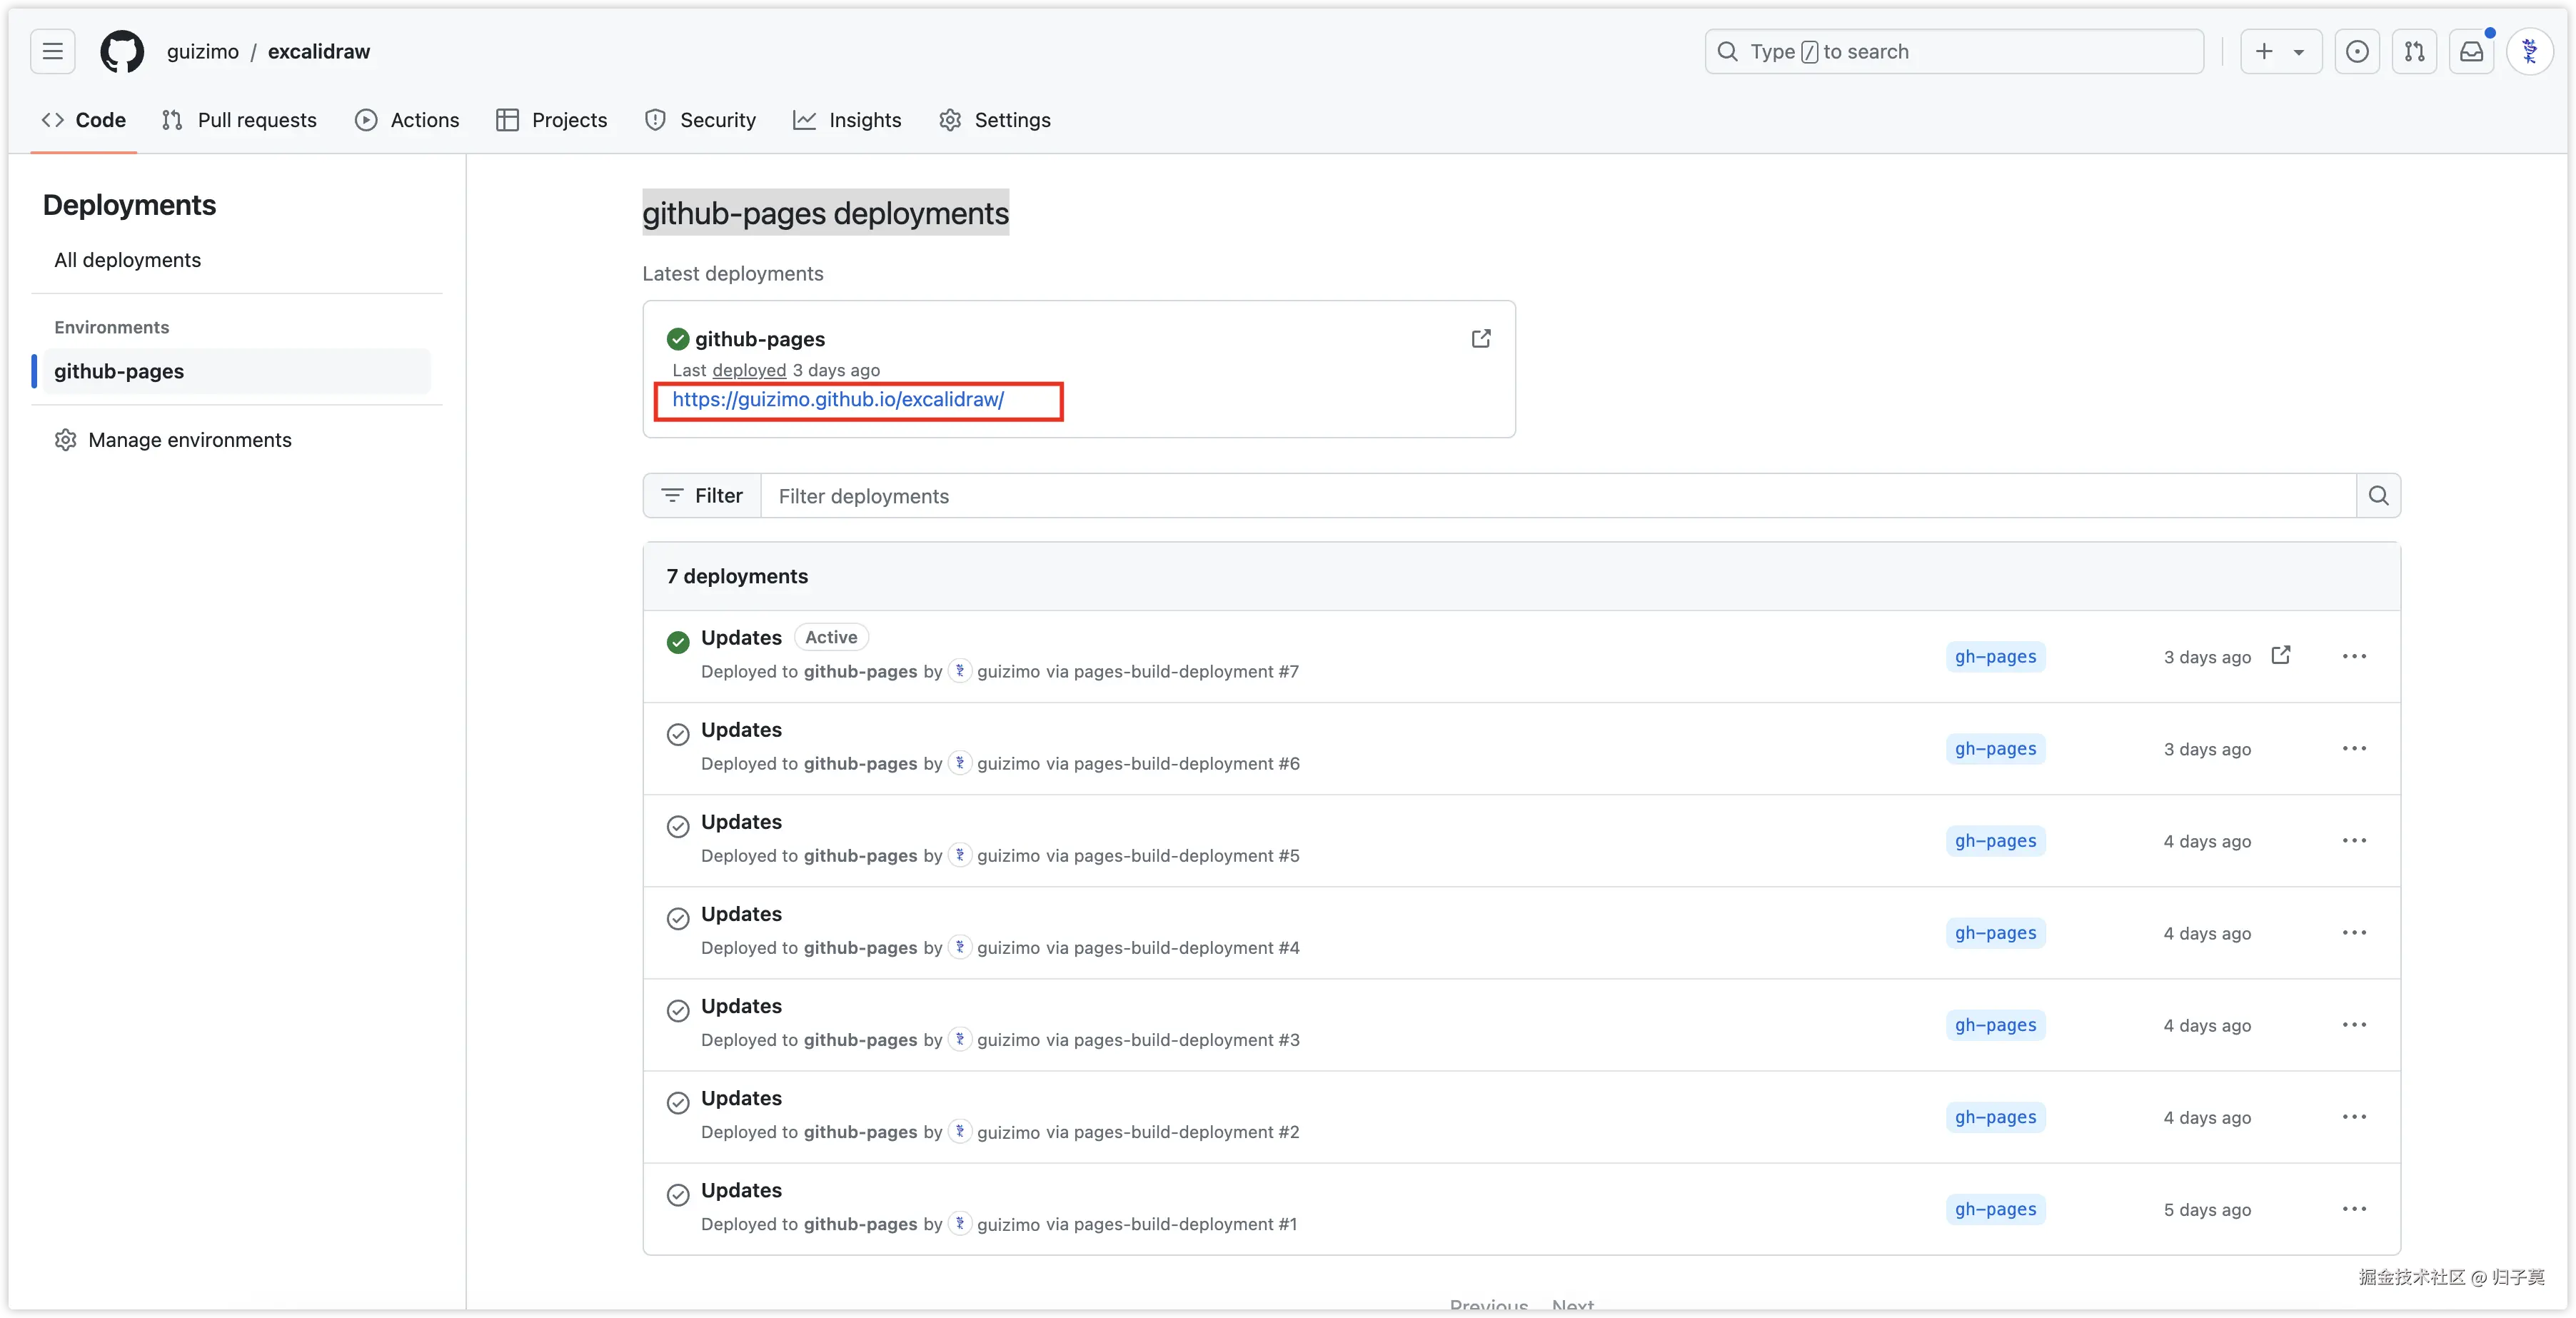
Task: Open the guizimo.github.io/excalidraw link
Action: tap(838, 400)
